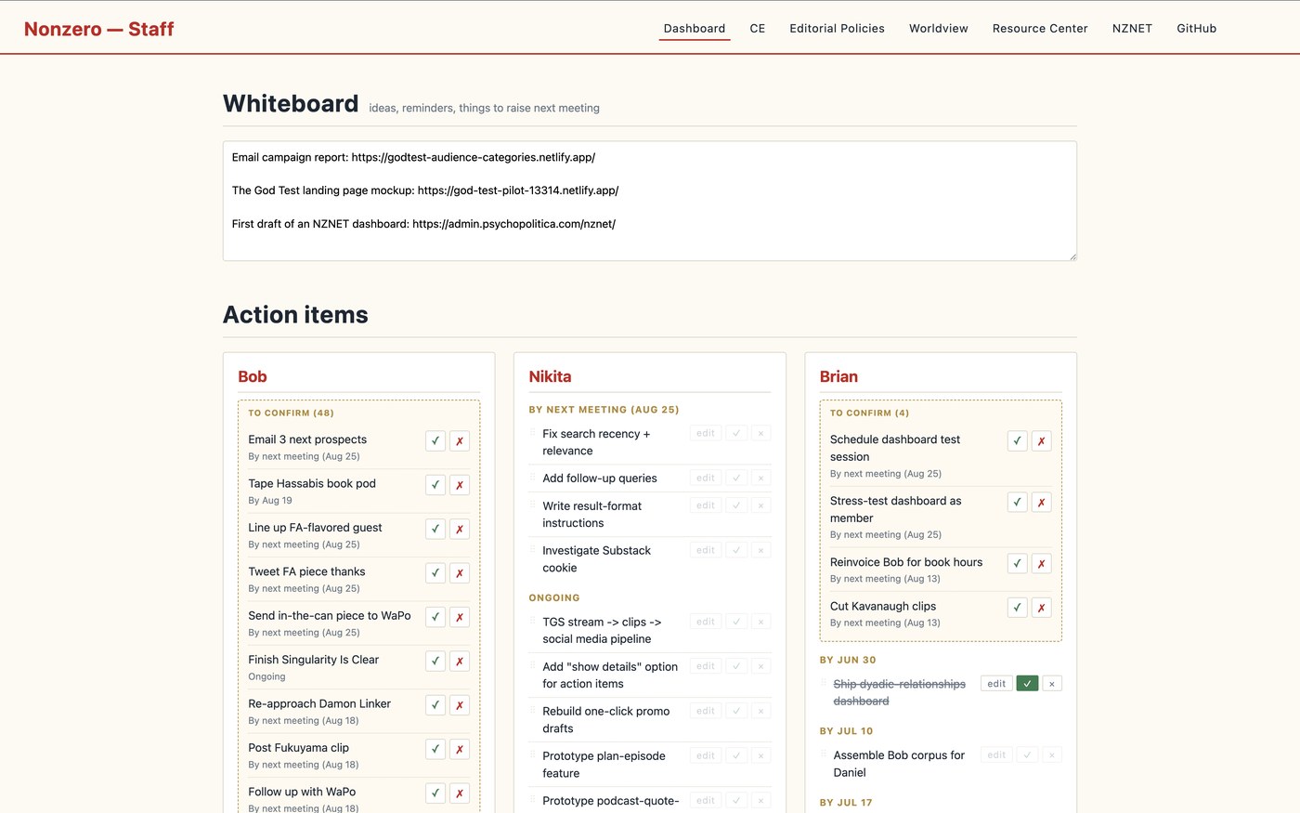
Task: Confirm 'Re-approach Damon Linker' item
Action: click(x=435, y=705)
